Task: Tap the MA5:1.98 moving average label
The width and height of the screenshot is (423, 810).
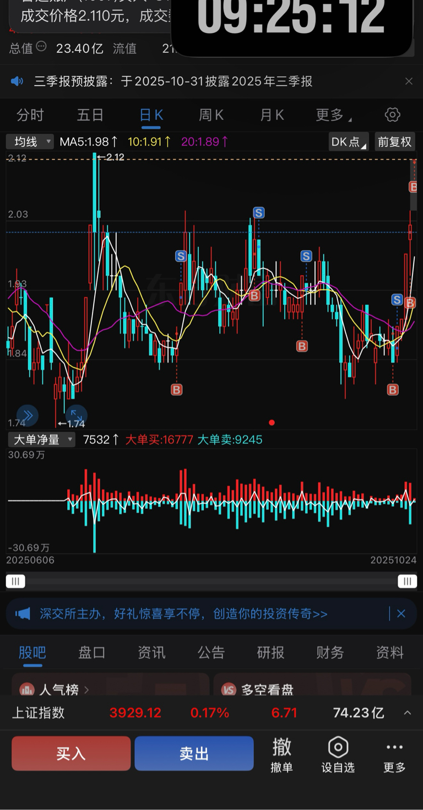Action: point(89,142)
